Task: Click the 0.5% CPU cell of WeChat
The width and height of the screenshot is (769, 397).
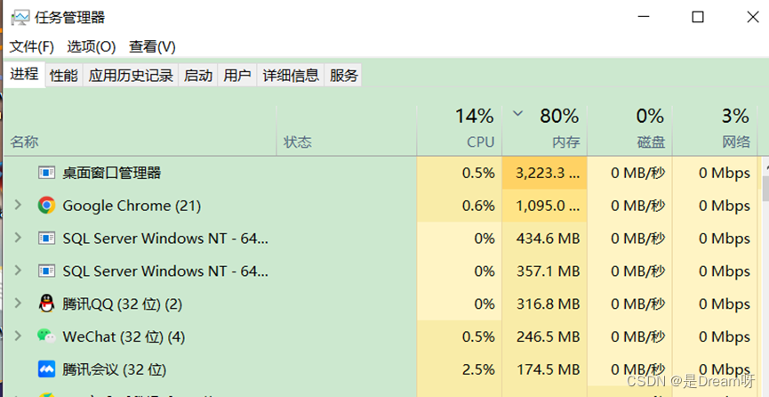Action: point(459,336)
